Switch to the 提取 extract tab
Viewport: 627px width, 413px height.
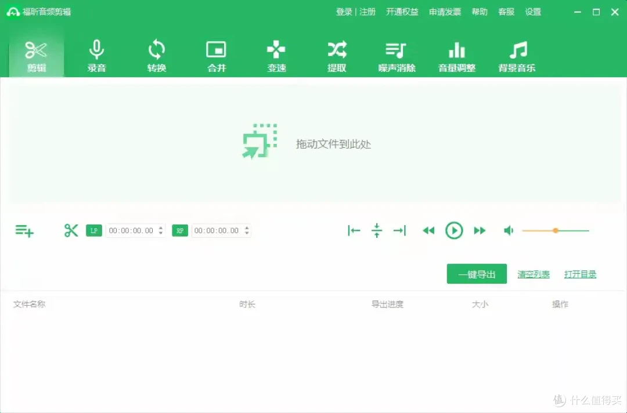coord(337,56)
